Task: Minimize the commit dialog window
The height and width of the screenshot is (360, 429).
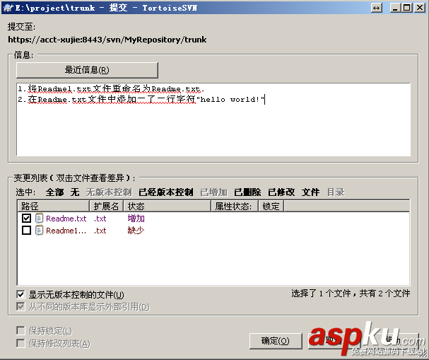Action: click(x=395, y=8)
